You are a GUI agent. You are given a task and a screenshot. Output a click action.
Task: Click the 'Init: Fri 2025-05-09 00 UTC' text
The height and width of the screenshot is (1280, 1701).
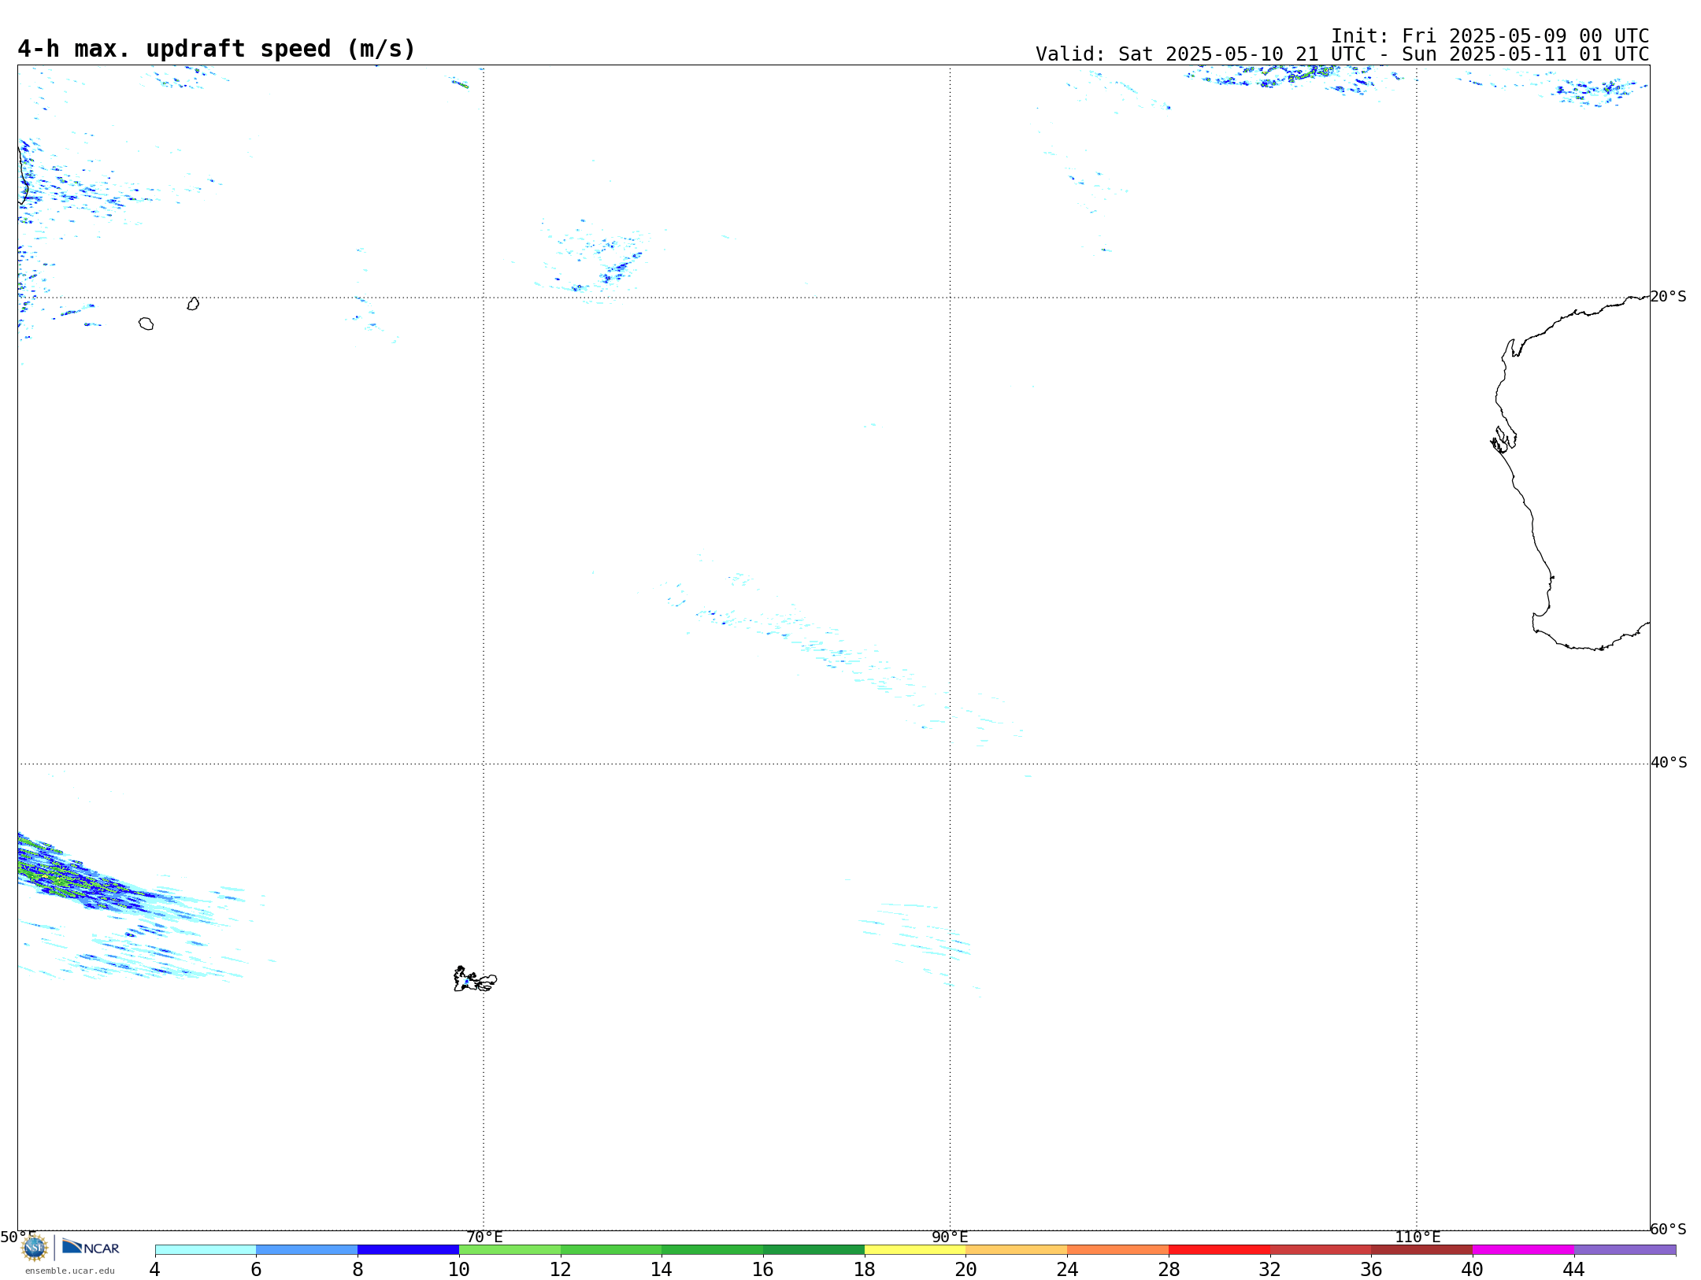click(1490, 36)
